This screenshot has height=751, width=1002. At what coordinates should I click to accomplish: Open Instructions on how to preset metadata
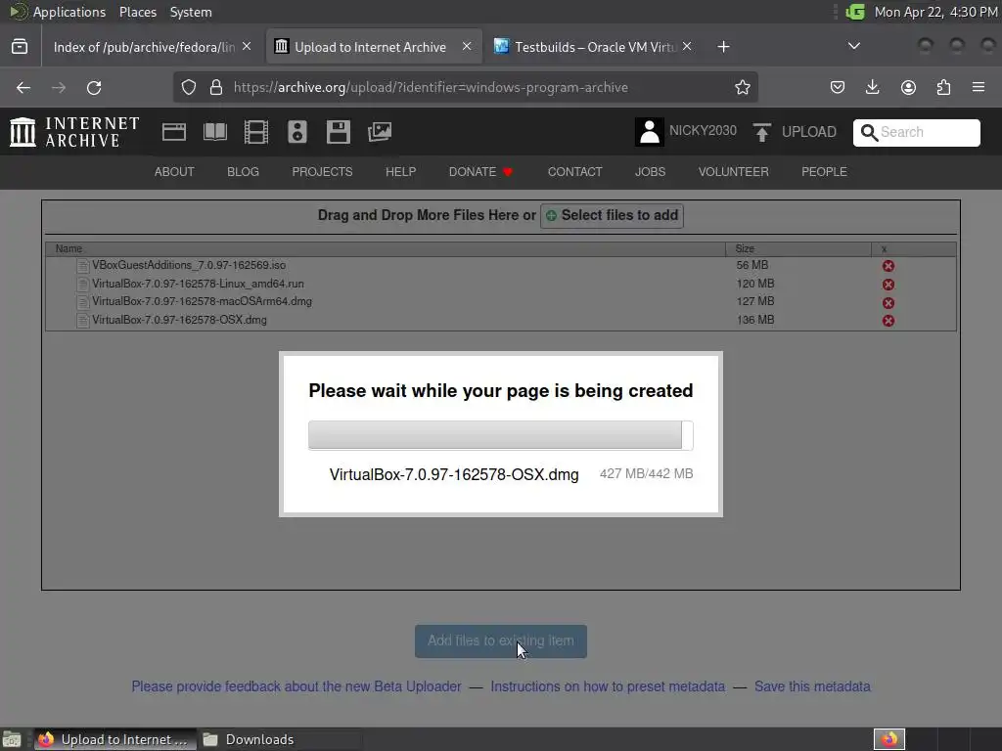point(608,686)
